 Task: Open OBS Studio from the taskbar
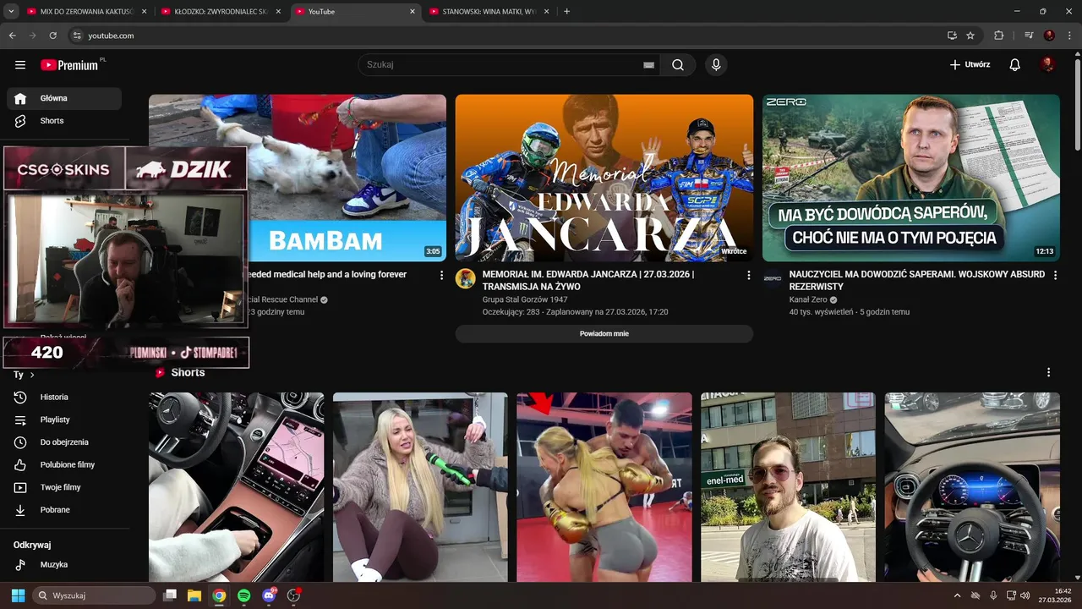pyautogui.click(x=293, y=595)
